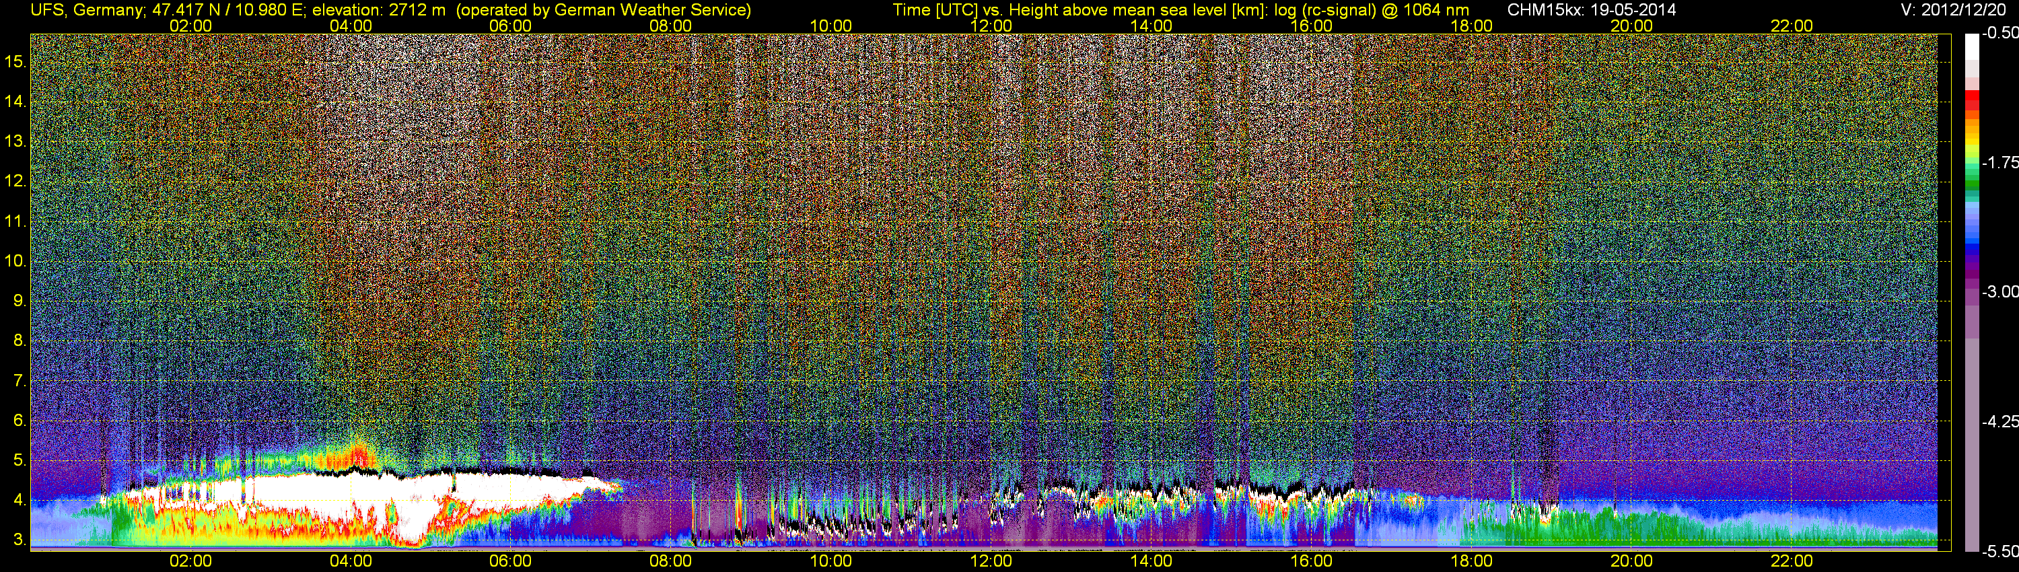Viewport: 2019px width, 572px height.
Task: Click the -1.75 colorbar value
Action: [x=1999, y=162]
